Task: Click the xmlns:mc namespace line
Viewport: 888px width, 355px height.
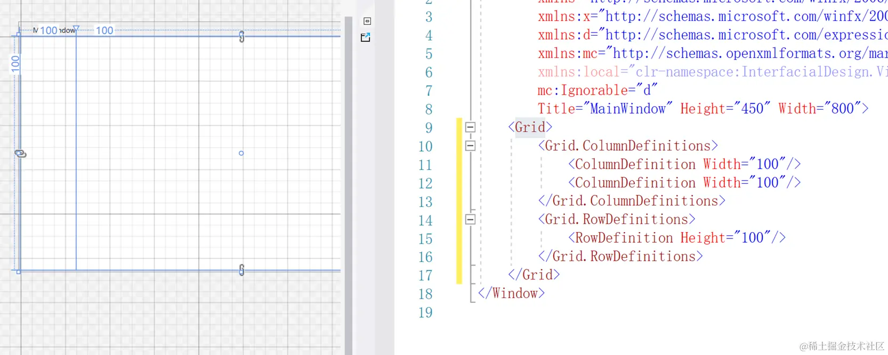Action: (713, 54)
